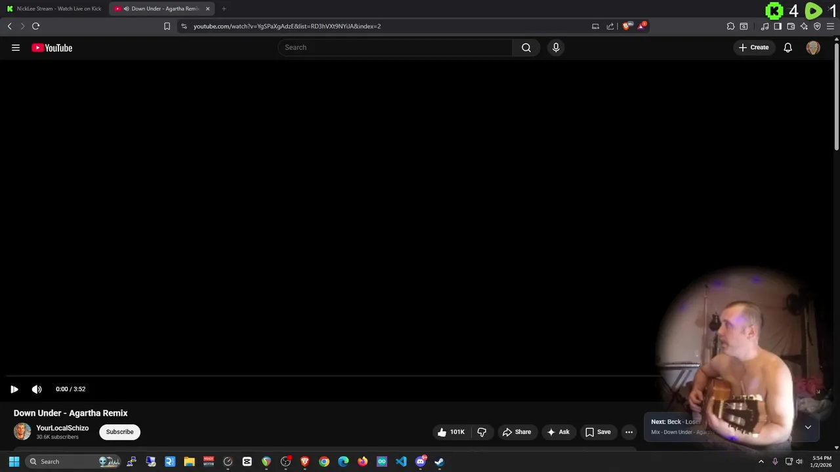Open Firefox from the taskbar
Screen dimensions: 840x472
point(362,462)
